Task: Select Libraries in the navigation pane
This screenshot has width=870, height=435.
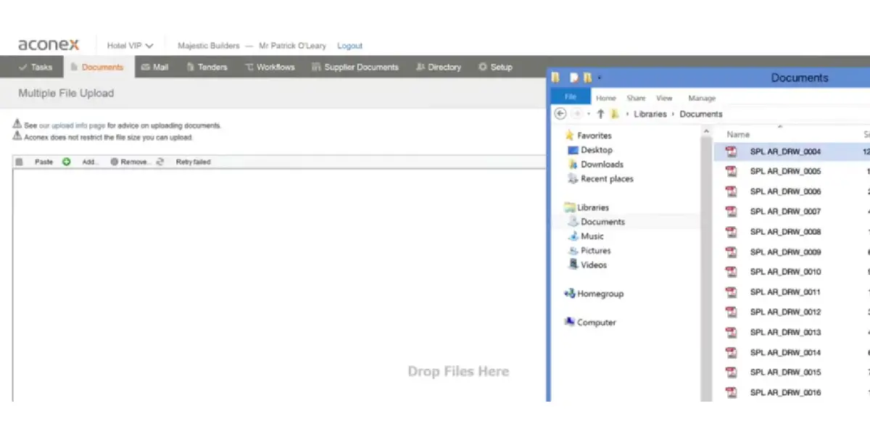Action: (587, 207)
